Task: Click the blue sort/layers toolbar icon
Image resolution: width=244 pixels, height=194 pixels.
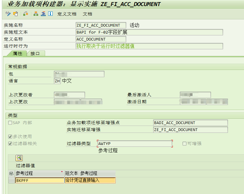Action: coord(44,14)
